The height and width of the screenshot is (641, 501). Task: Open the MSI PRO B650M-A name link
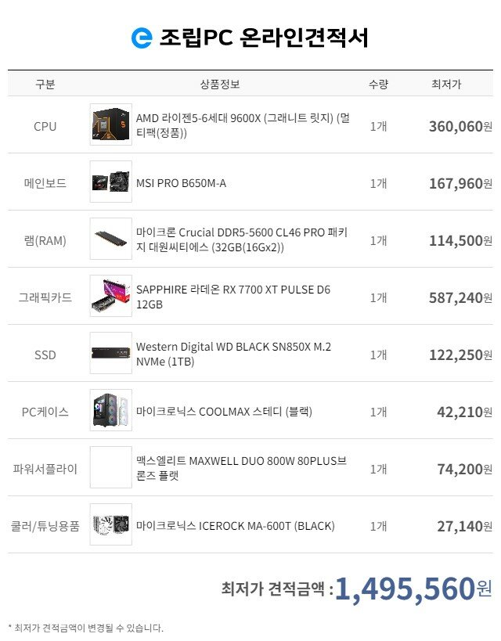point(181,183)
